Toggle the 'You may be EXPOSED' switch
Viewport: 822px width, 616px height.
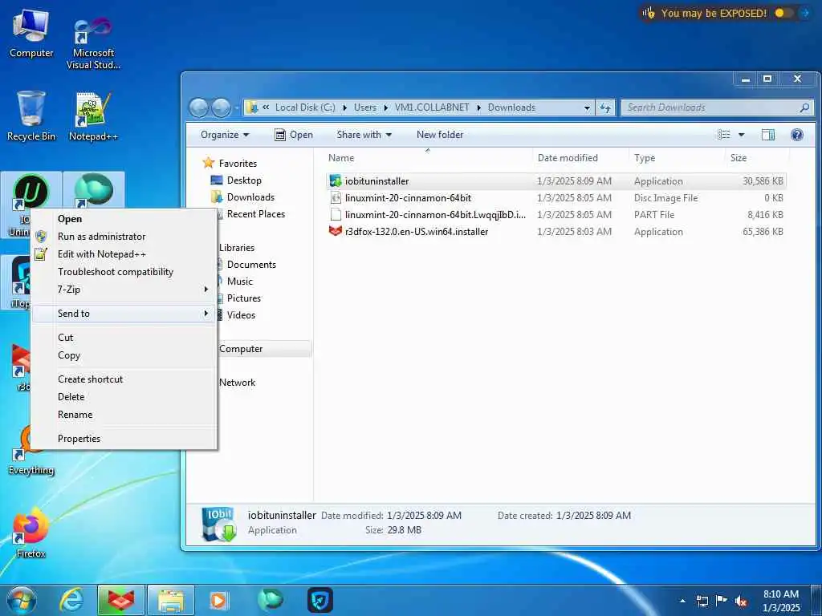pyautogui.click(x=783, y=13)
